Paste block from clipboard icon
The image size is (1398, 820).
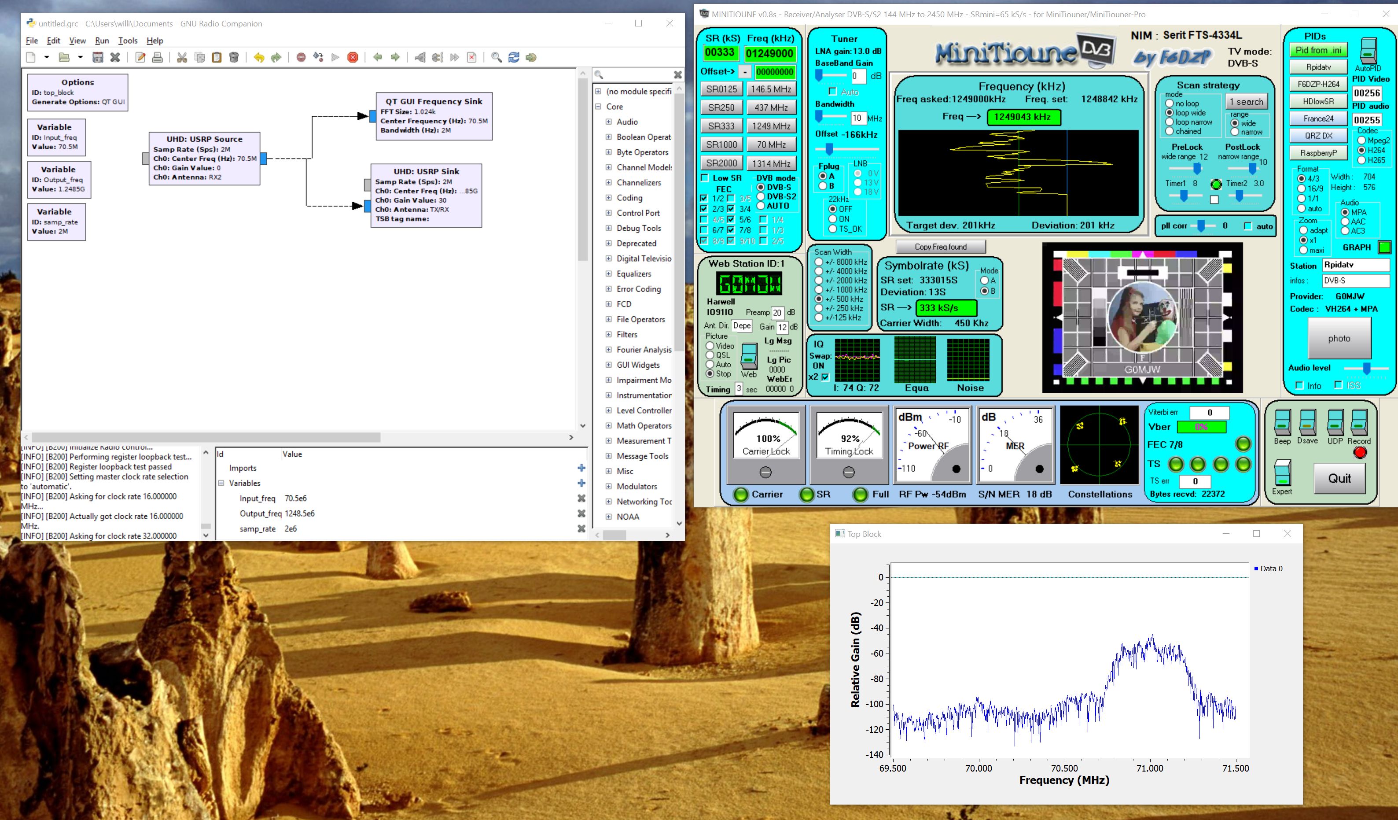(217, 57)
